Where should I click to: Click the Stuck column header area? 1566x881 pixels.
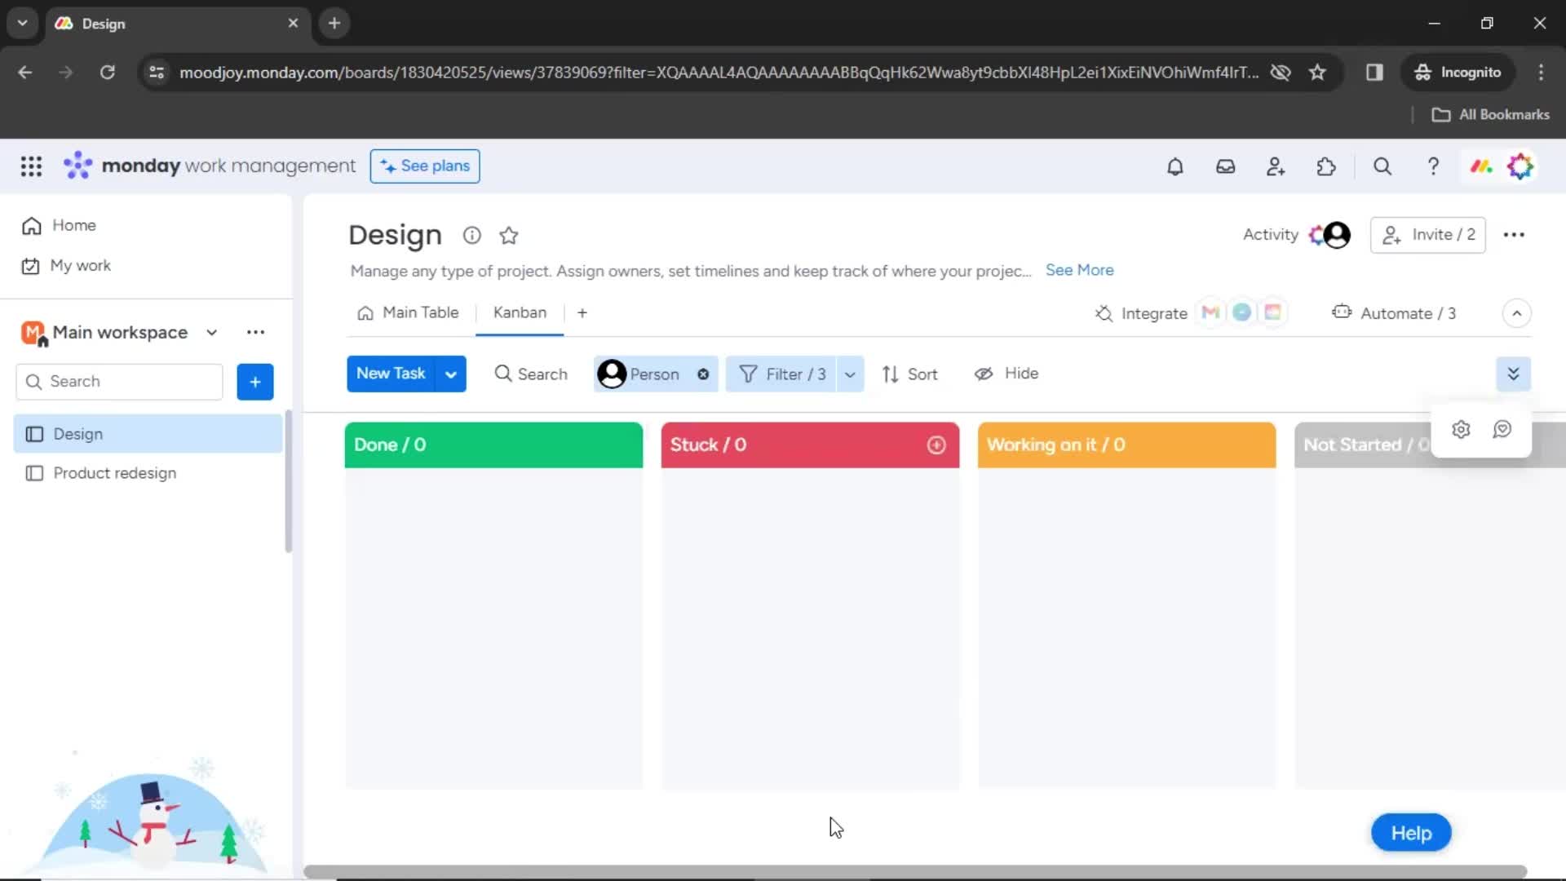click(x=810, y=445)
